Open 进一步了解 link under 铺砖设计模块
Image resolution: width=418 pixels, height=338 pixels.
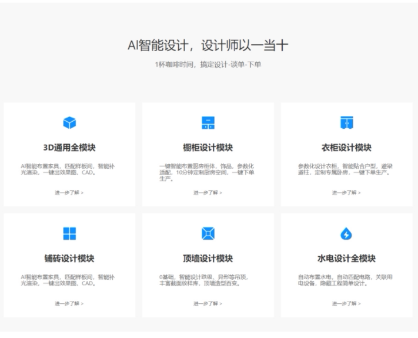point(69,303)
